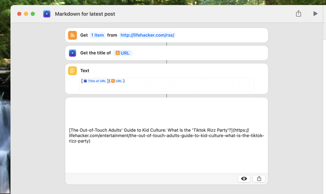Change the '1 item' count parameter
The height and width of the screenshot is (194, 326).
(97, 35)
